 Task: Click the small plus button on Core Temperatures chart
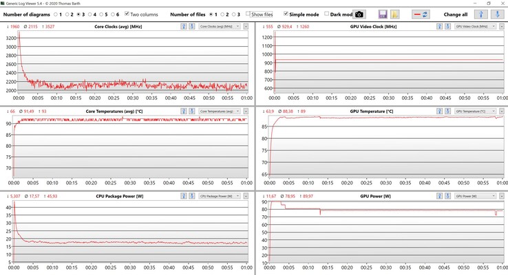point(246,111)
